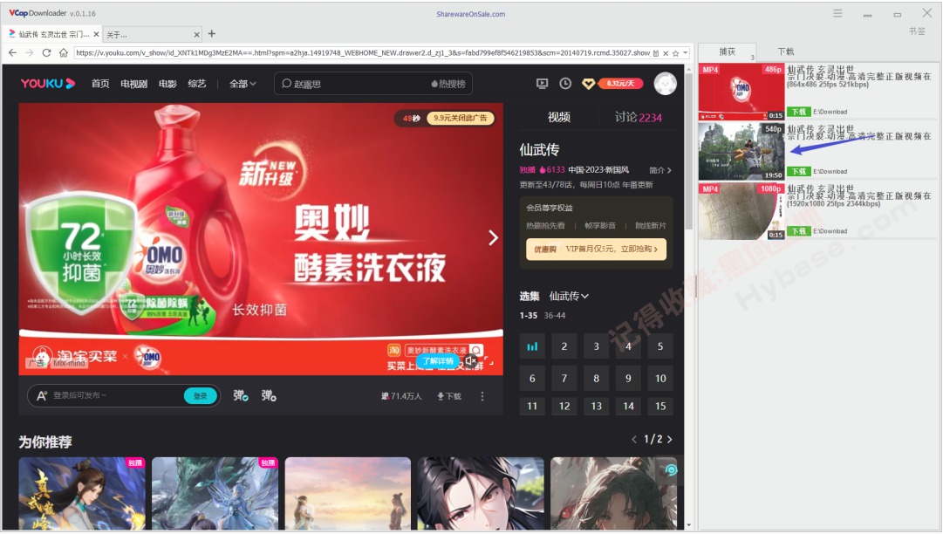The height and width of the screenshot is (534, 943).
Task: Open Youku watch history clock icon
Action: click(565, 84)
